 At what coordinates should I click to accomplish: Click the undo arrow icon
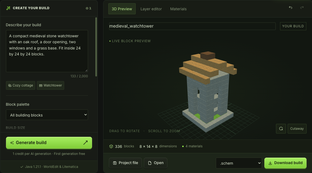[291, 8]
